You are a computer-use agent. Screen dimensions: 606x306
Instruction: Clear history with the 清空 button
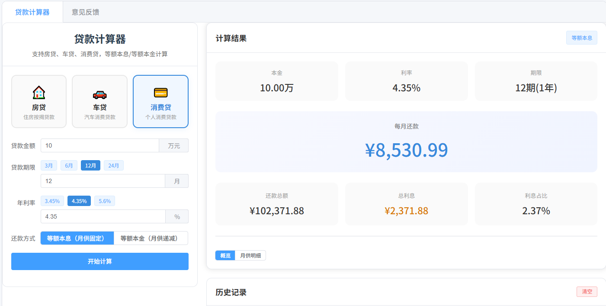point(587,292)
